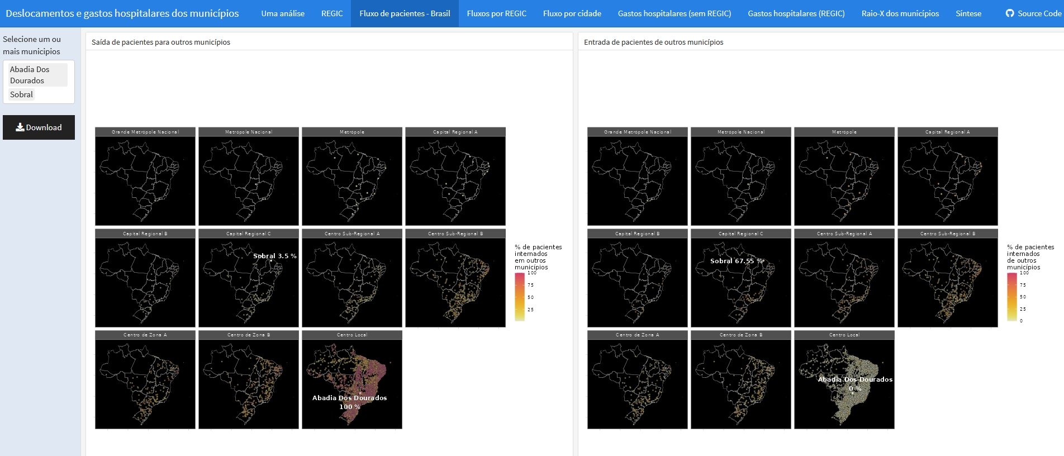The image size is (1064, 456).
Task: Click the Download button
Action: (x=39, y=127)
